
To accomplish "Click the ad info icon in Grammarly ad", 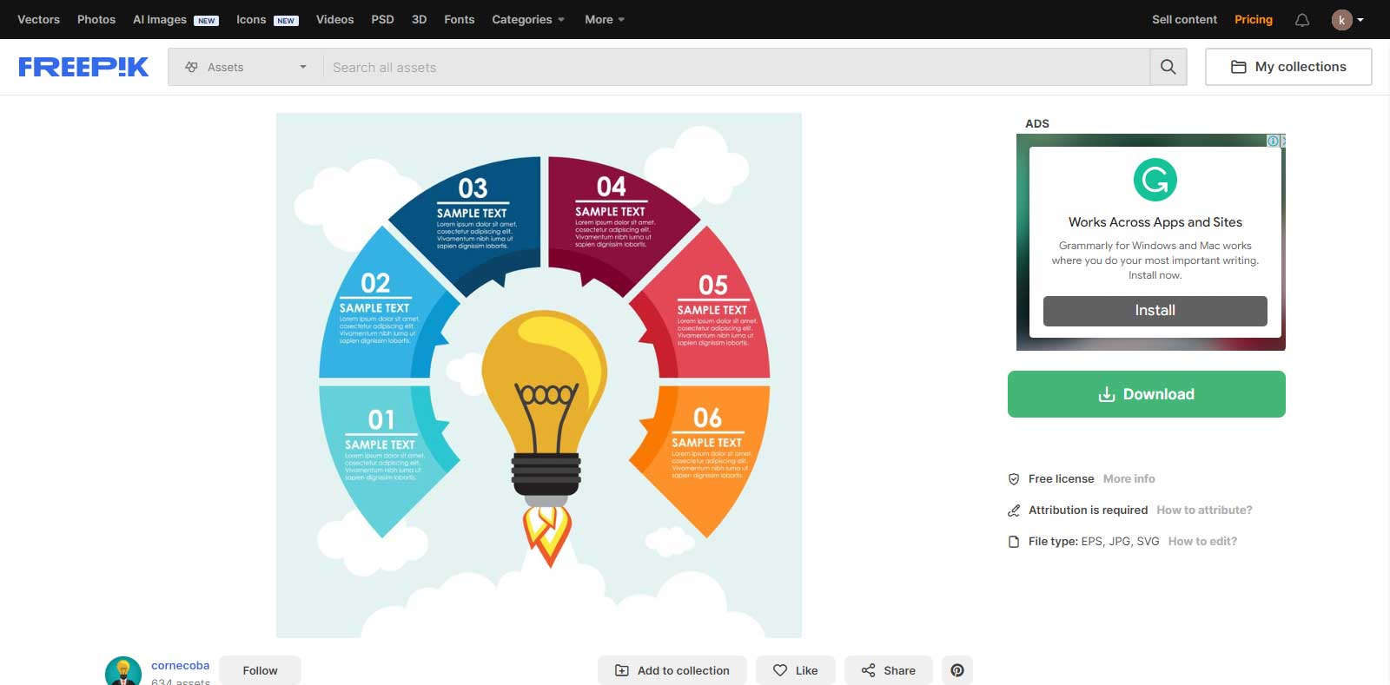I will tap(1273, 141).
